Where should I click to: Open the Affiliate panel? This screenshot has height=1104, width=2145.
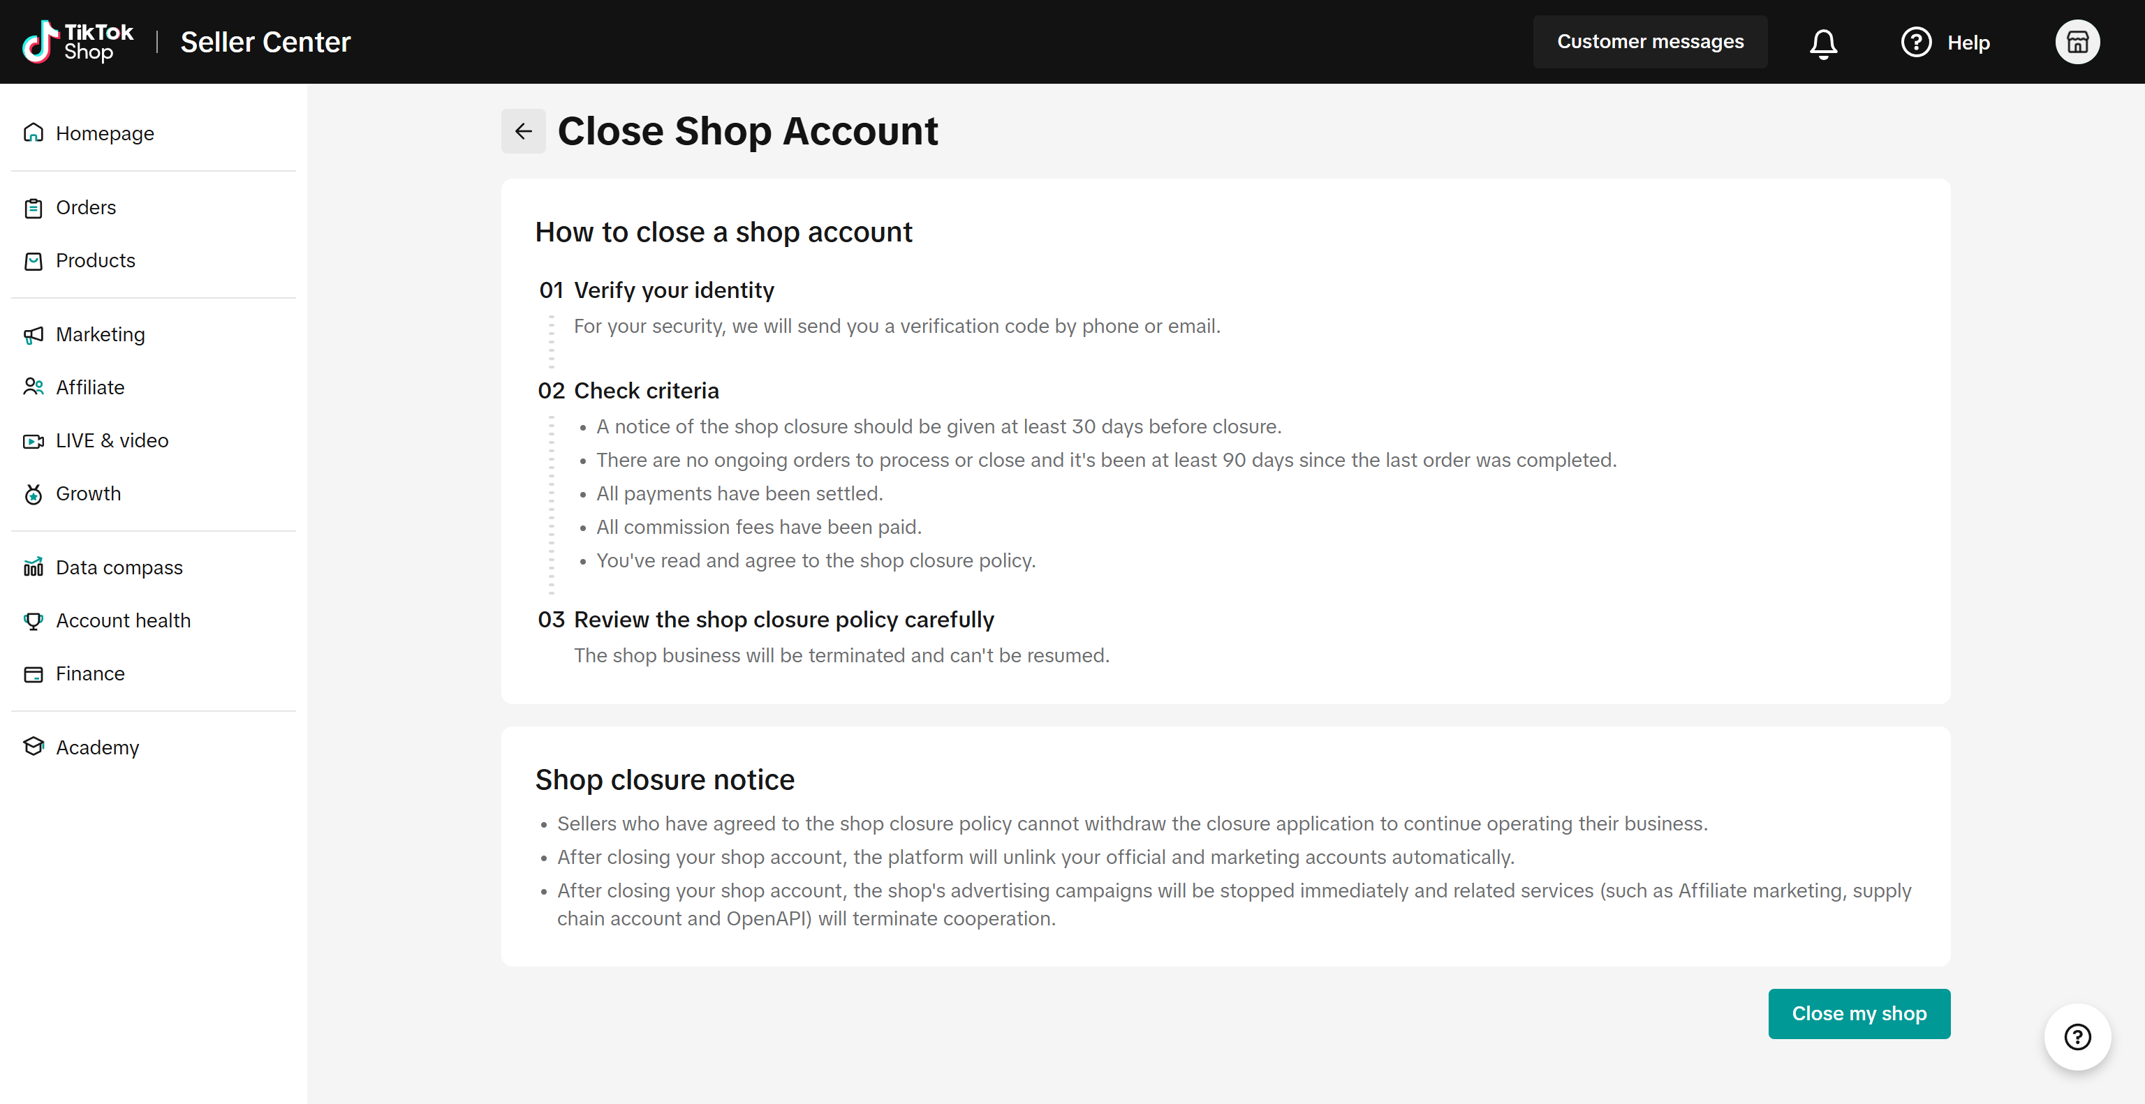[89, 387]
